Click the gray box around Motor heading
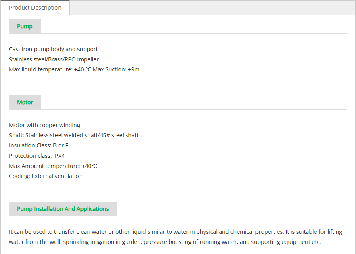 pyautogui.click(x=25, y=102)
